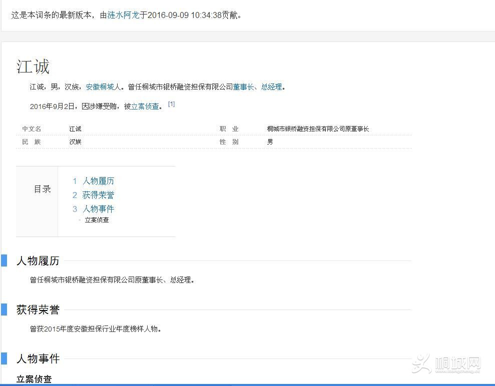Select 获得荣誉 in the table of contents
Viewport: 495px width, 386px height.
(98, 195)
